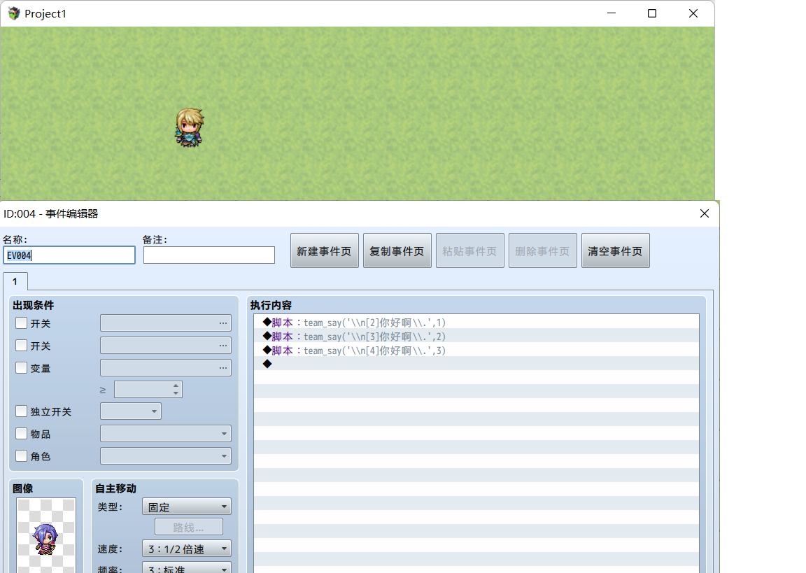The width and height of the screenshot is (806, 573).
Task: Enable the top 开关 condition checkbox
Action: 21,323
